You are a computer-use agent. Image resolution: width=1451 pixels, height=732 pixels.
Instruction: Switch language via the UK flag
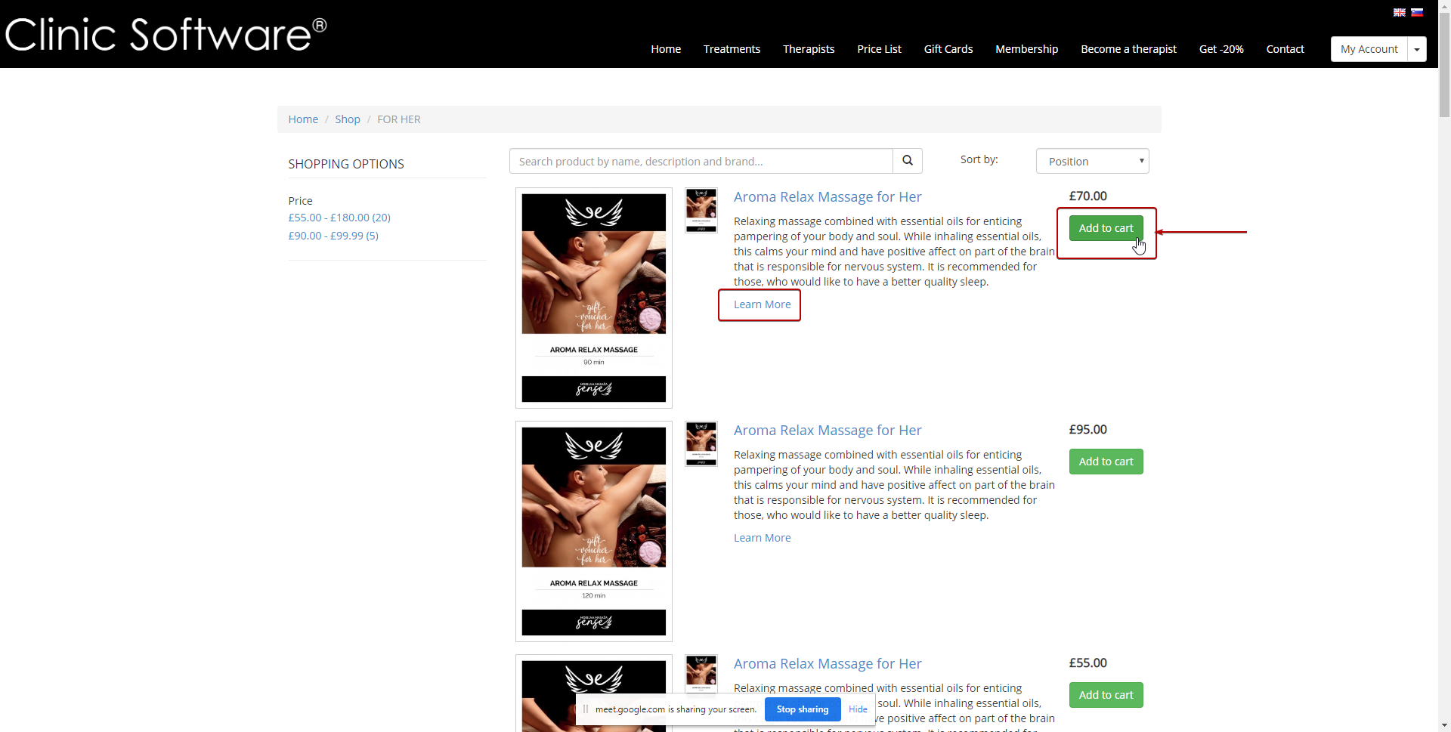(1400, 12)
